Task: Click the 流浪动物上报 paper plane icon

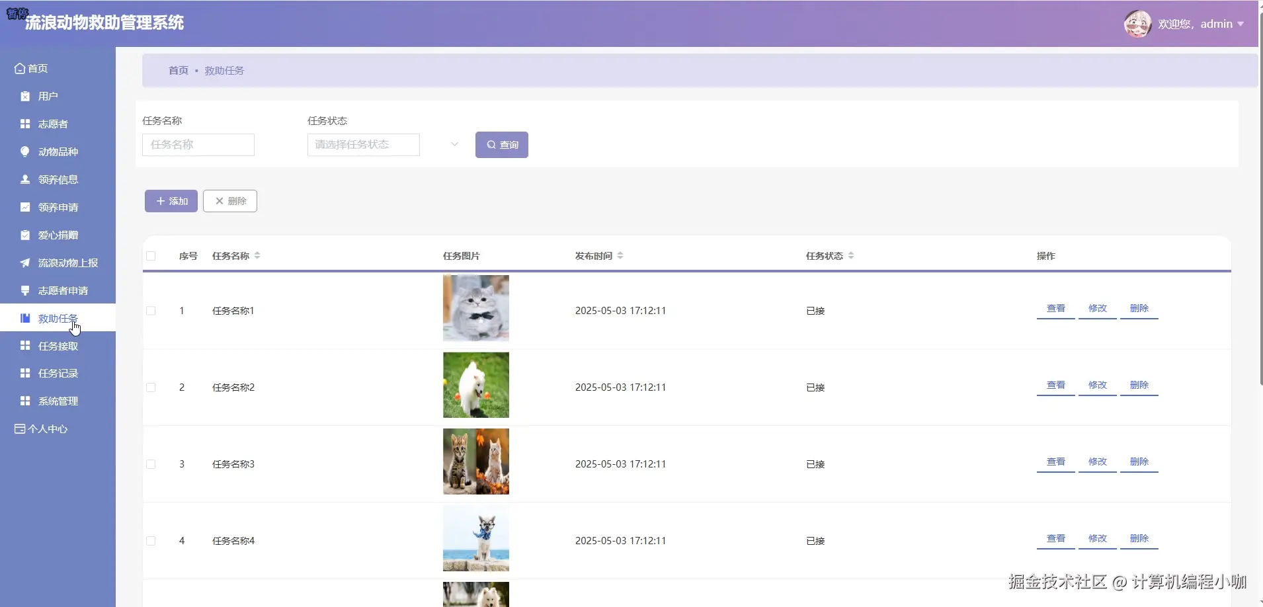Action: tap(25, 263)
